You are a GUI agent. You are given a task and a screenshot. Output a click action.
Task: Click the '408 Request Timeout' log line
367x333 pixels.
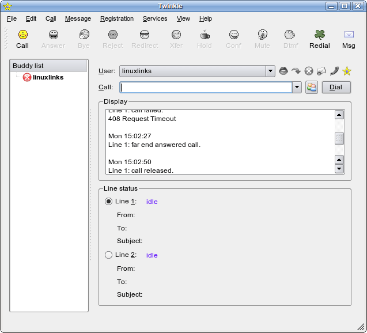click(142, 119)
